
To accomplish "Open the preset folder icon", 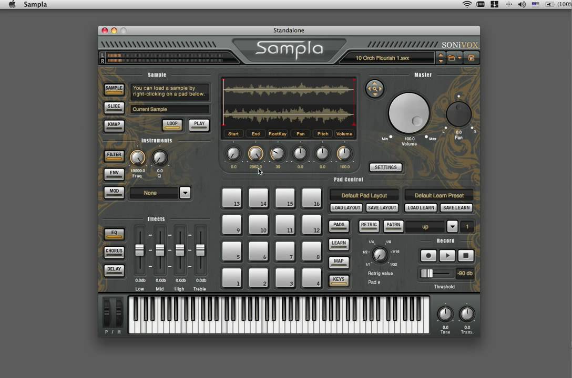I will (451, 58).
